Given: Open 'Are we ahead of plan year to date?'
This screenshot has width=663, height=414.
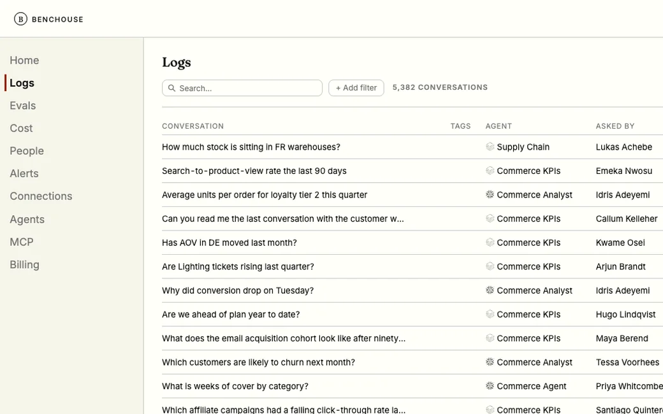Looking at the screenshot, I should [x=231, y=314].
